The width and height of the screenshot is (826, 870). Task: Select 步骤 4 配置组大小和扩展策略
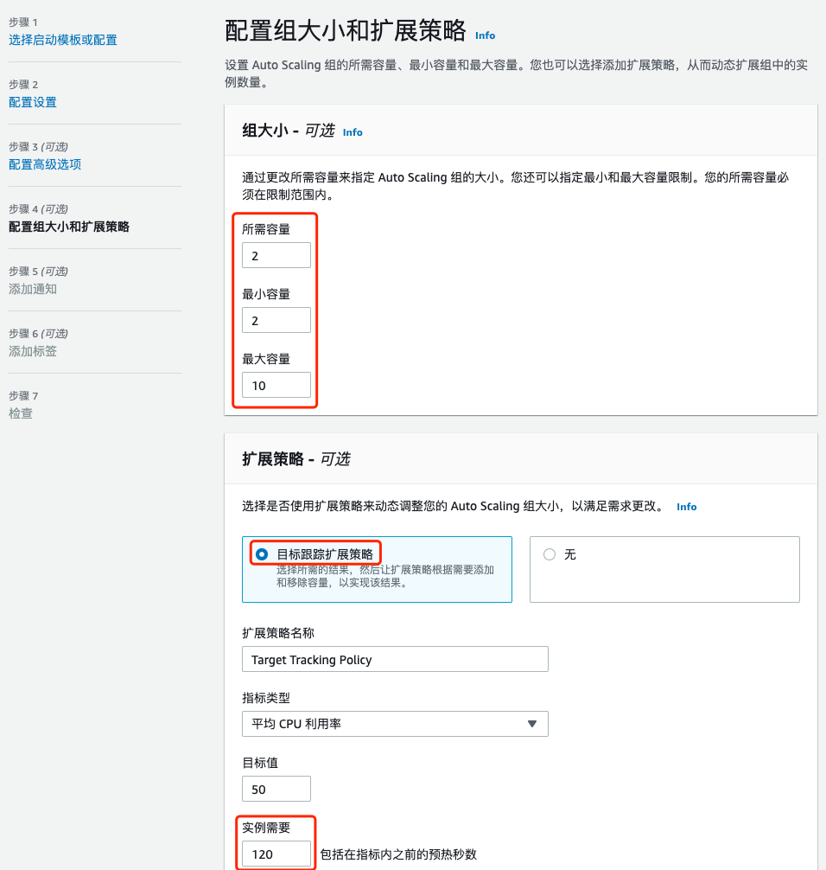[x=68, y=226]
